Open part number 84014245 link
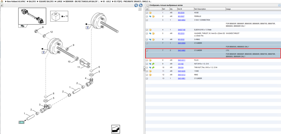This screenshot has height=134, width=281. [182, 71]
